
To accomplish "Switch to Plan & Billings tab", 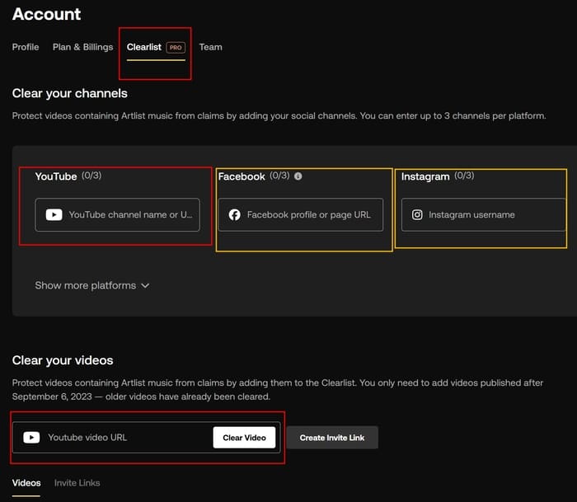I will pos(82,47).
